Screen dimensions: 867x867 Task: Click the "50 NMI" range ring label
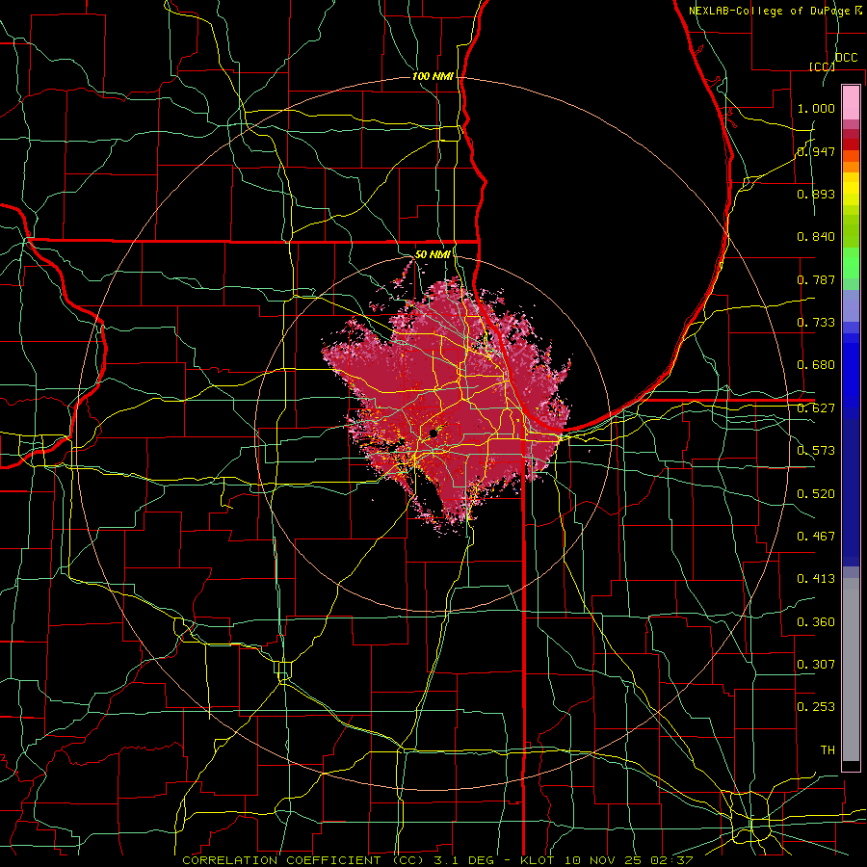[x=433, y=254]
